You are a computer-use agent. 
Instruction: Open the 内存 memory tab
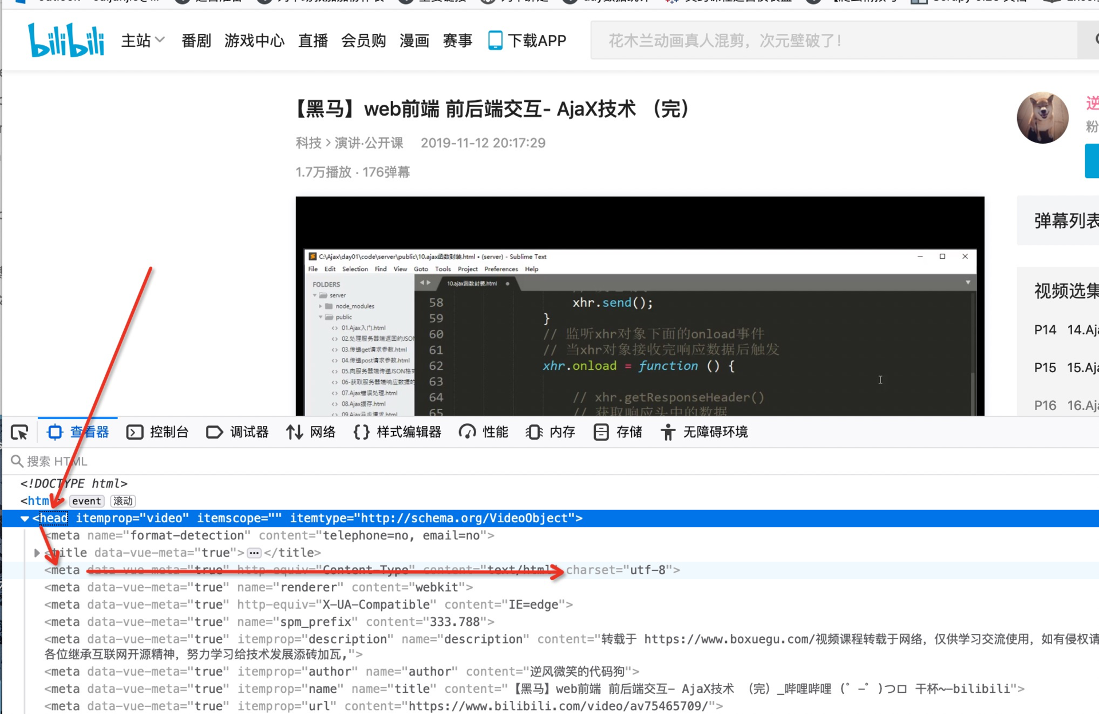[x=550, y=432]
